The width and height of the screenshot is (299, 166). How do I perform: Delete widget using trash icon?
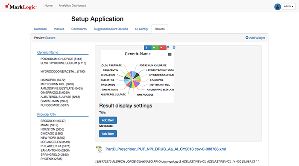(174, 47)
